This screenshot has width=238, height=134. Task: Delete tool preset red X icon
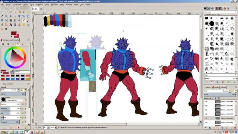pyautogui.click(x=19, y=128)
